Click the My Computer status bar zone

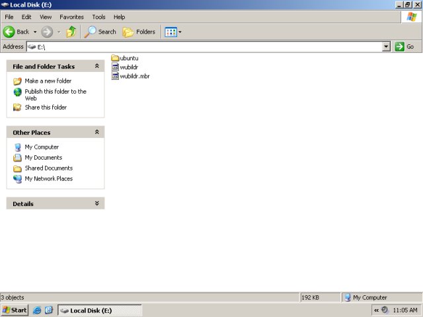point(381,298)
